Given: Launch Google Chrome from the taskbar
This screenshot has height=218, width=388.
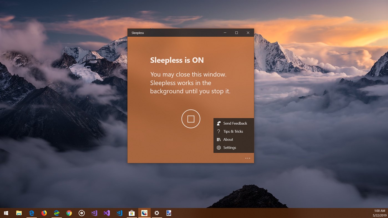Looking at the screenshot, I should [x=69, y=213].
